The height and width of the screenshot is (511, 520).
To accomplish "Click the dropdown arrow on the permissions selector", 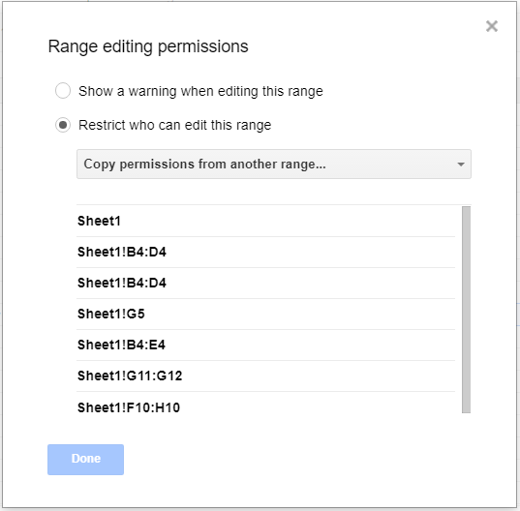I will (x=461, y=165).
